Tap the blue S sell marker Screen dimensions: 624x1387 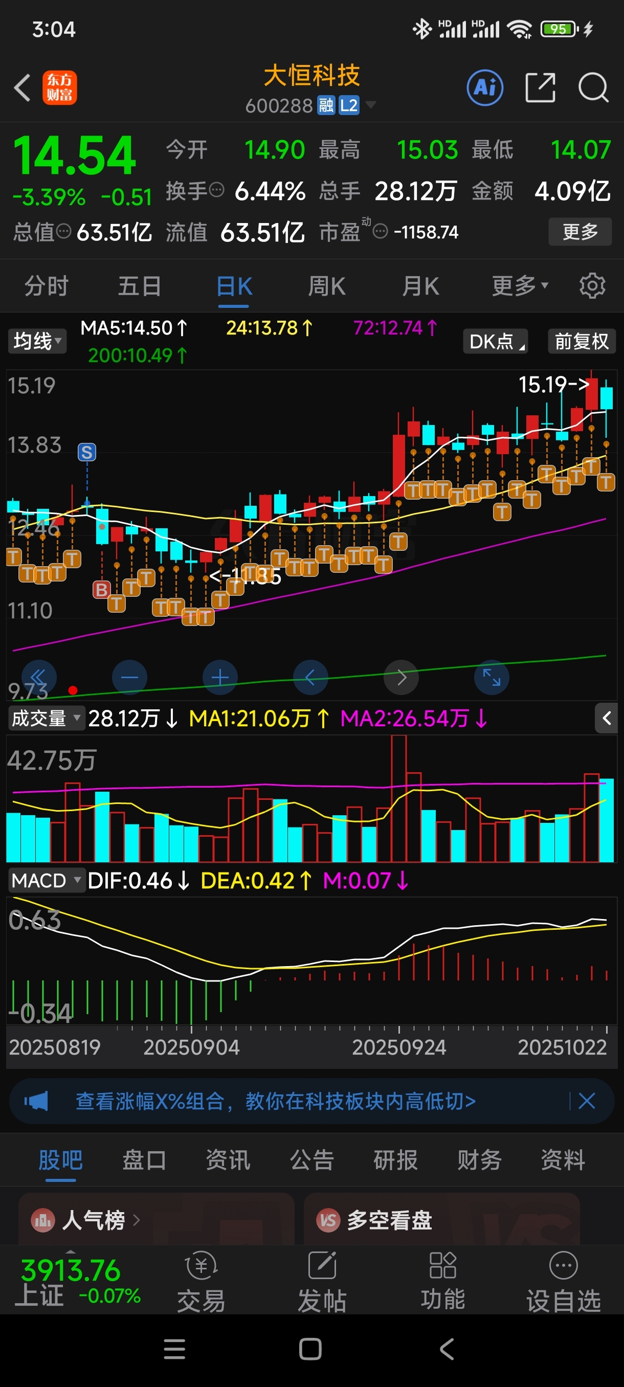(x=86, y=452)
